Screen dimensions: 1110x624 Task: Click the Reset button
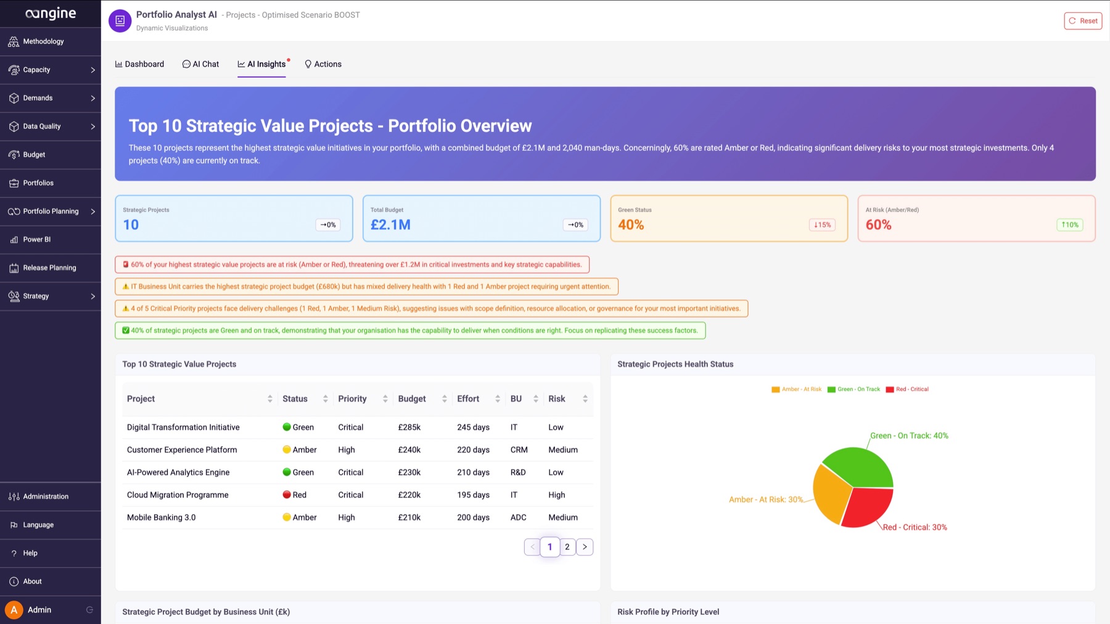1083,21
